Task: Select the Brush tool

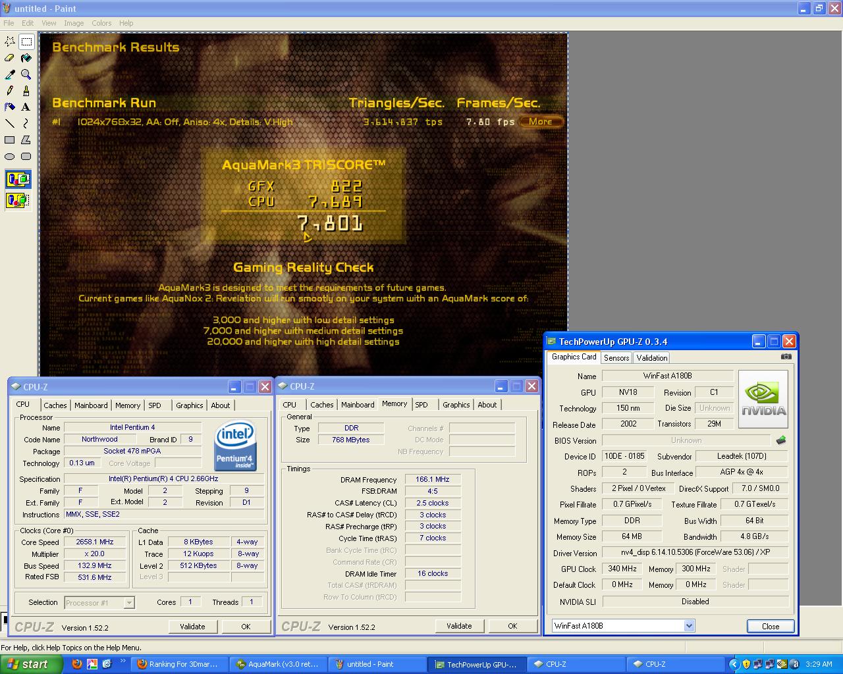Action: 26,91
